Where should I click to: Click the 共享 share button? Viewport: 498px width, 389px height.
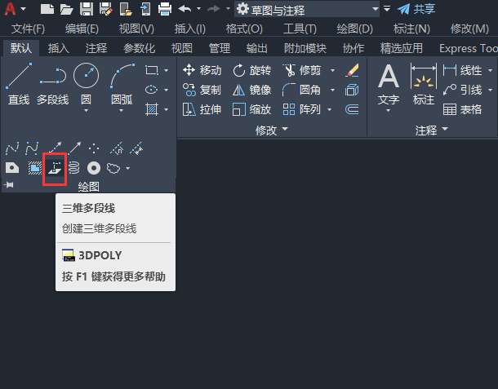416,9
